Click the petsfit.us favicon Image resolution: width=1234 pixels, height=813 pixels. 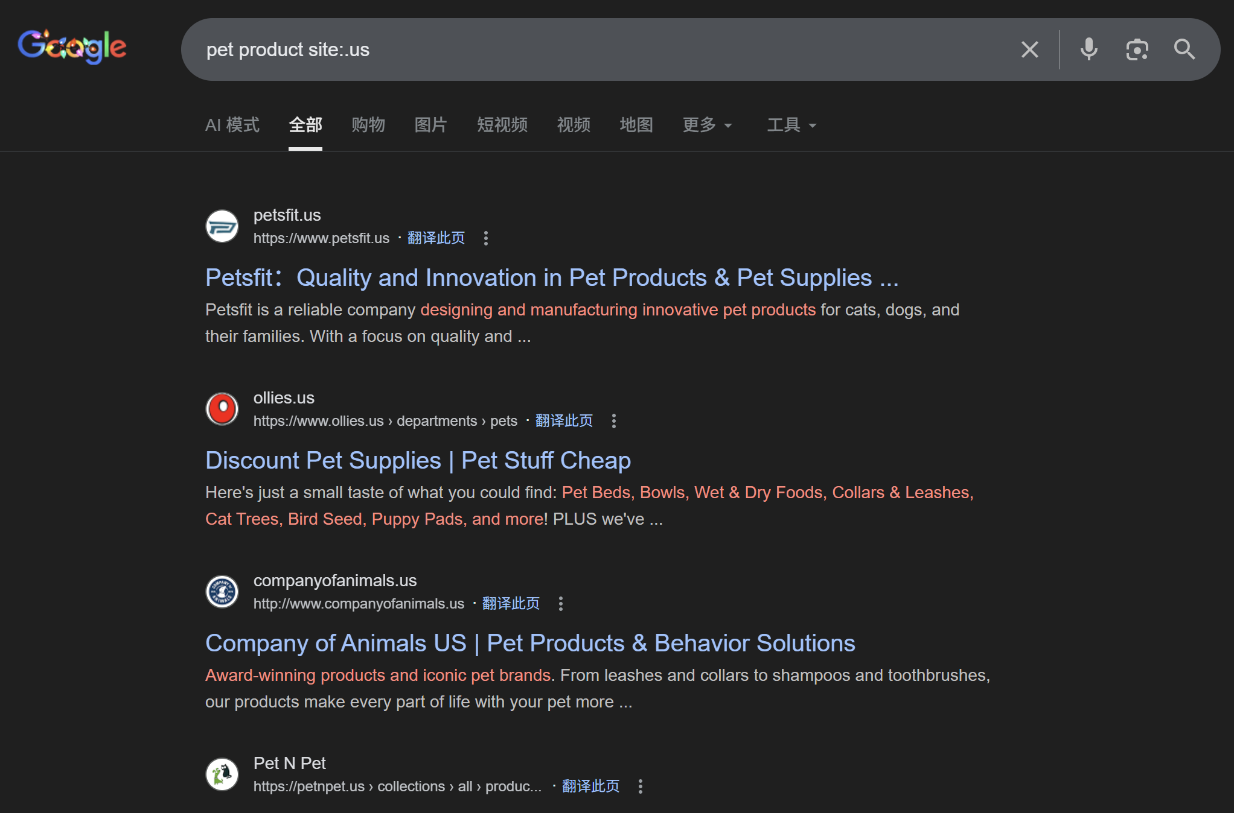[x=222, y=226]
